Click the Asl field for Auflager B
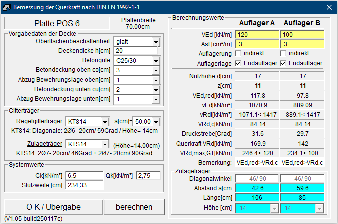Viewport: 338px width, 224px height. (302, 44)
